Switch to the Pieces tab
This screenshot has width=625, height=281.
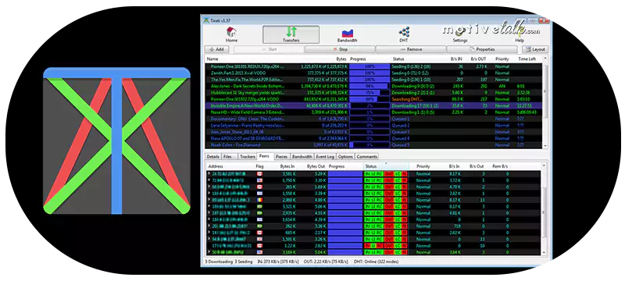pyautogui.click(x=281, y=157)
